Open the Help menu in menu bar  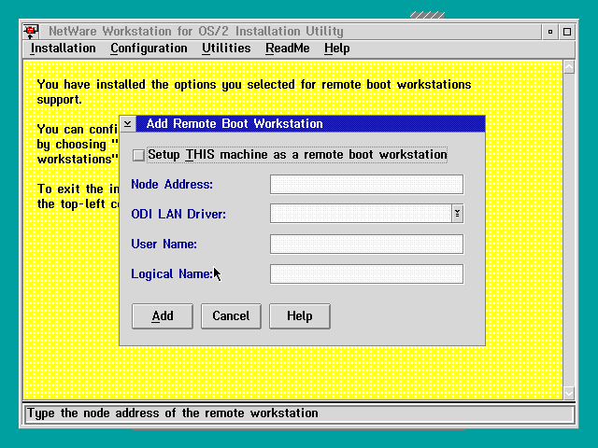point(336,49)
